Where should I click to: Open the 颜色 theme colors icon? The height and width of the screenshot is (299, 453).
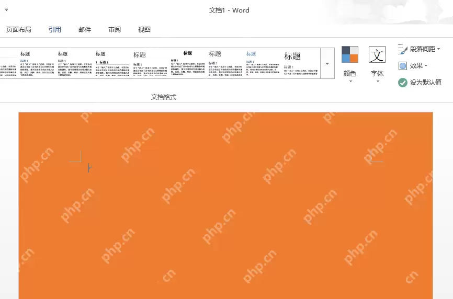[x=350, y=54]
